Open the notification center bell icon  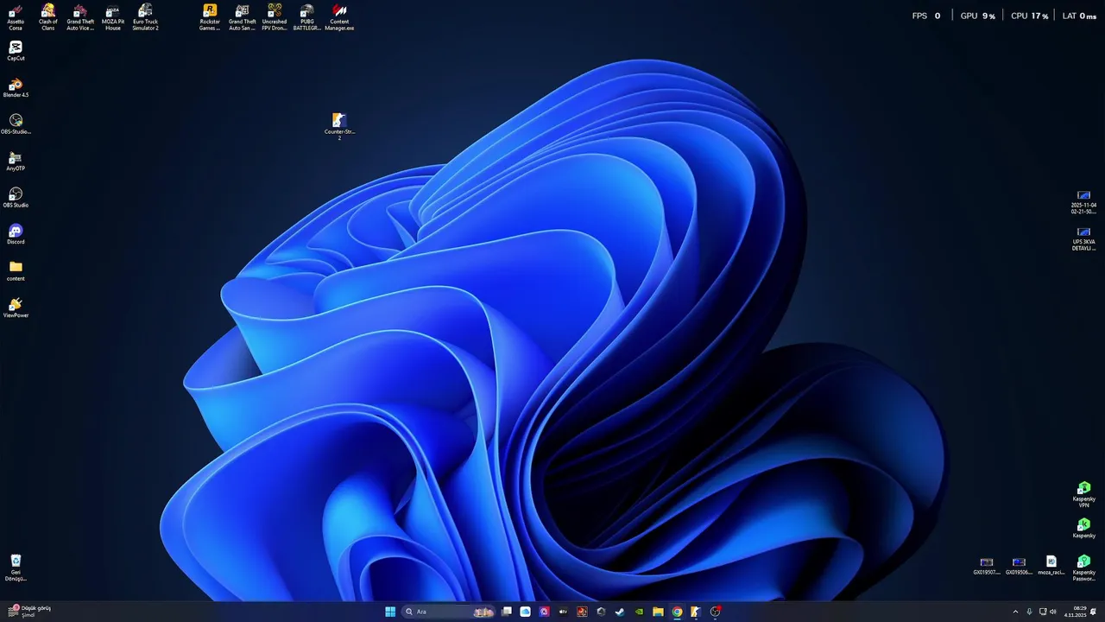pyautogui.click(x=1094, y=612)
